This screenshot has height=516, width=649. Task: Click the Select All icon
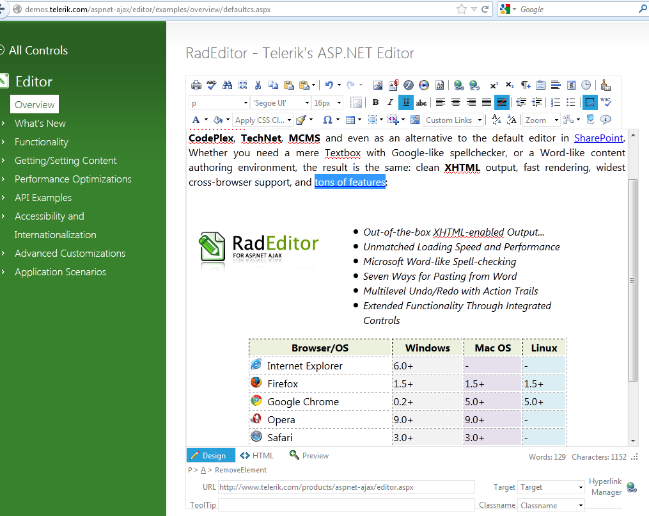[x=243, y=85]
